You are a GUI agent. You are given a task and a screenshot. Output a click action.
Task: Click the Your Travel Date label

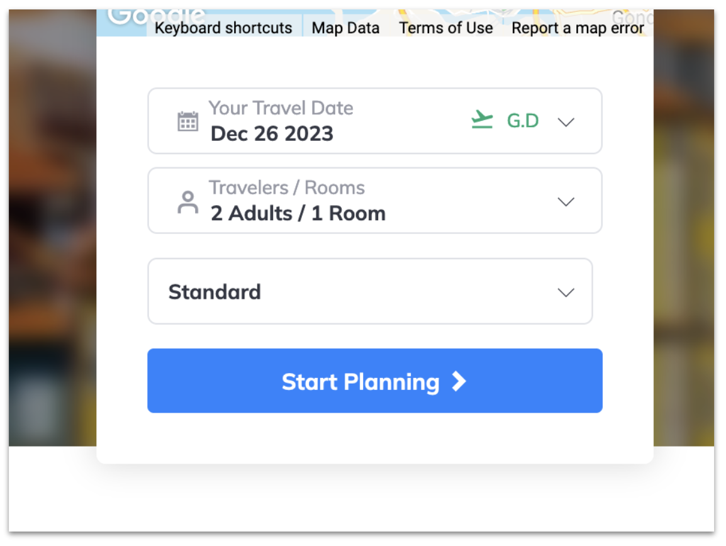point(281,108)
